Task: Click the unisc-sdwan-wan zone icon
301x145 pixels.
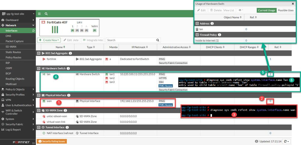Action: [x=44, y=116]
